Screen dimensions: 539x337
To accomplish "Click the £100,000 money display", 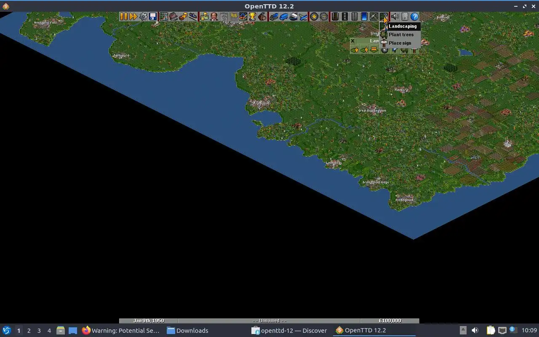I will click(390, 321).
